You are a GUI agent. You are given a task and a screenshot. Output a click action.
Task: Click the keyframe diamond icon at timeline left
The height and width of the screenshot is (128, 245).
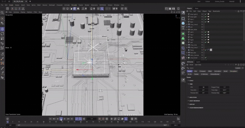point(7,119)
